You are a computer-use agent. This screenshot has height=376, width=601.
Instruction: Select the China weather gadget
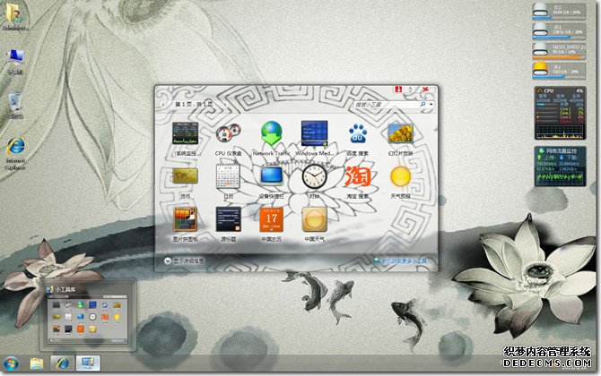314,219
